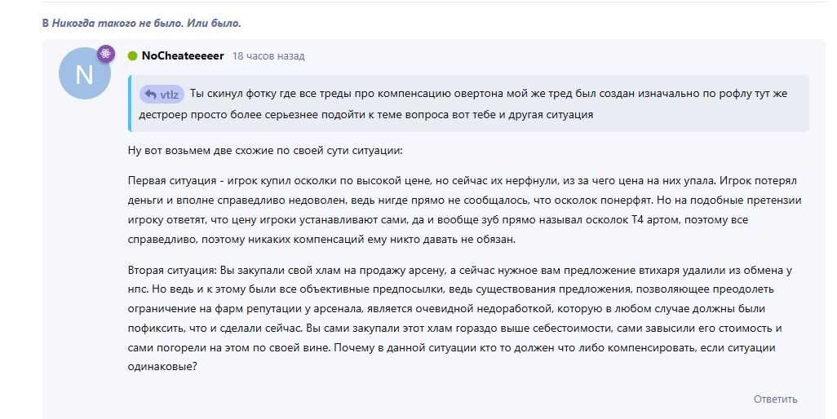The image size is (837, 419).
Task: Open NoCheateeeeer user profile link
Action: pyautogui.click(x=183, y=56)
